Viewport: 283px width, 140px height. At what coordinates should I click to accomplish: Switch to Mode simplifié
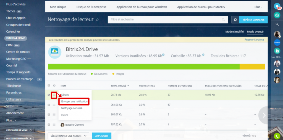(x=234, y=31)
